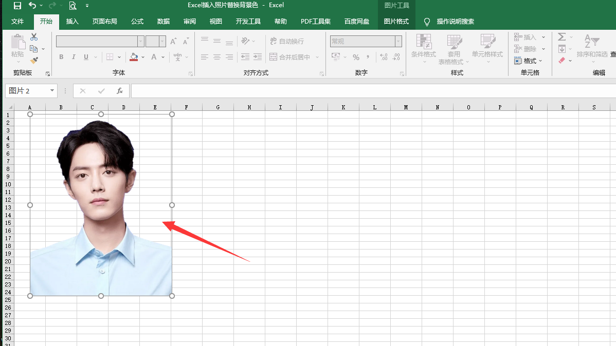Toggle Bold formatting
Screen dimensions: 616x346
[61, 57]
